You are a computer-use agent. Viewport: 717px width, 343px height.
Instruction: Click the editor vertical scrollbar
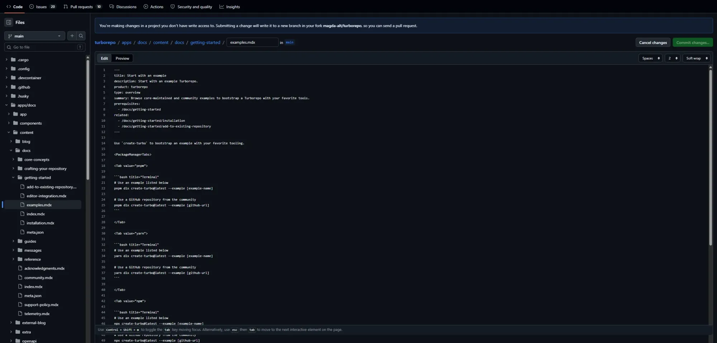coord(711,158)
